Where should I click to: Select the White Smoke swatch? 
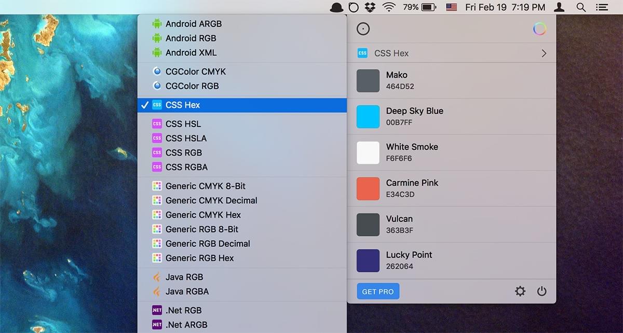[368, 152]
